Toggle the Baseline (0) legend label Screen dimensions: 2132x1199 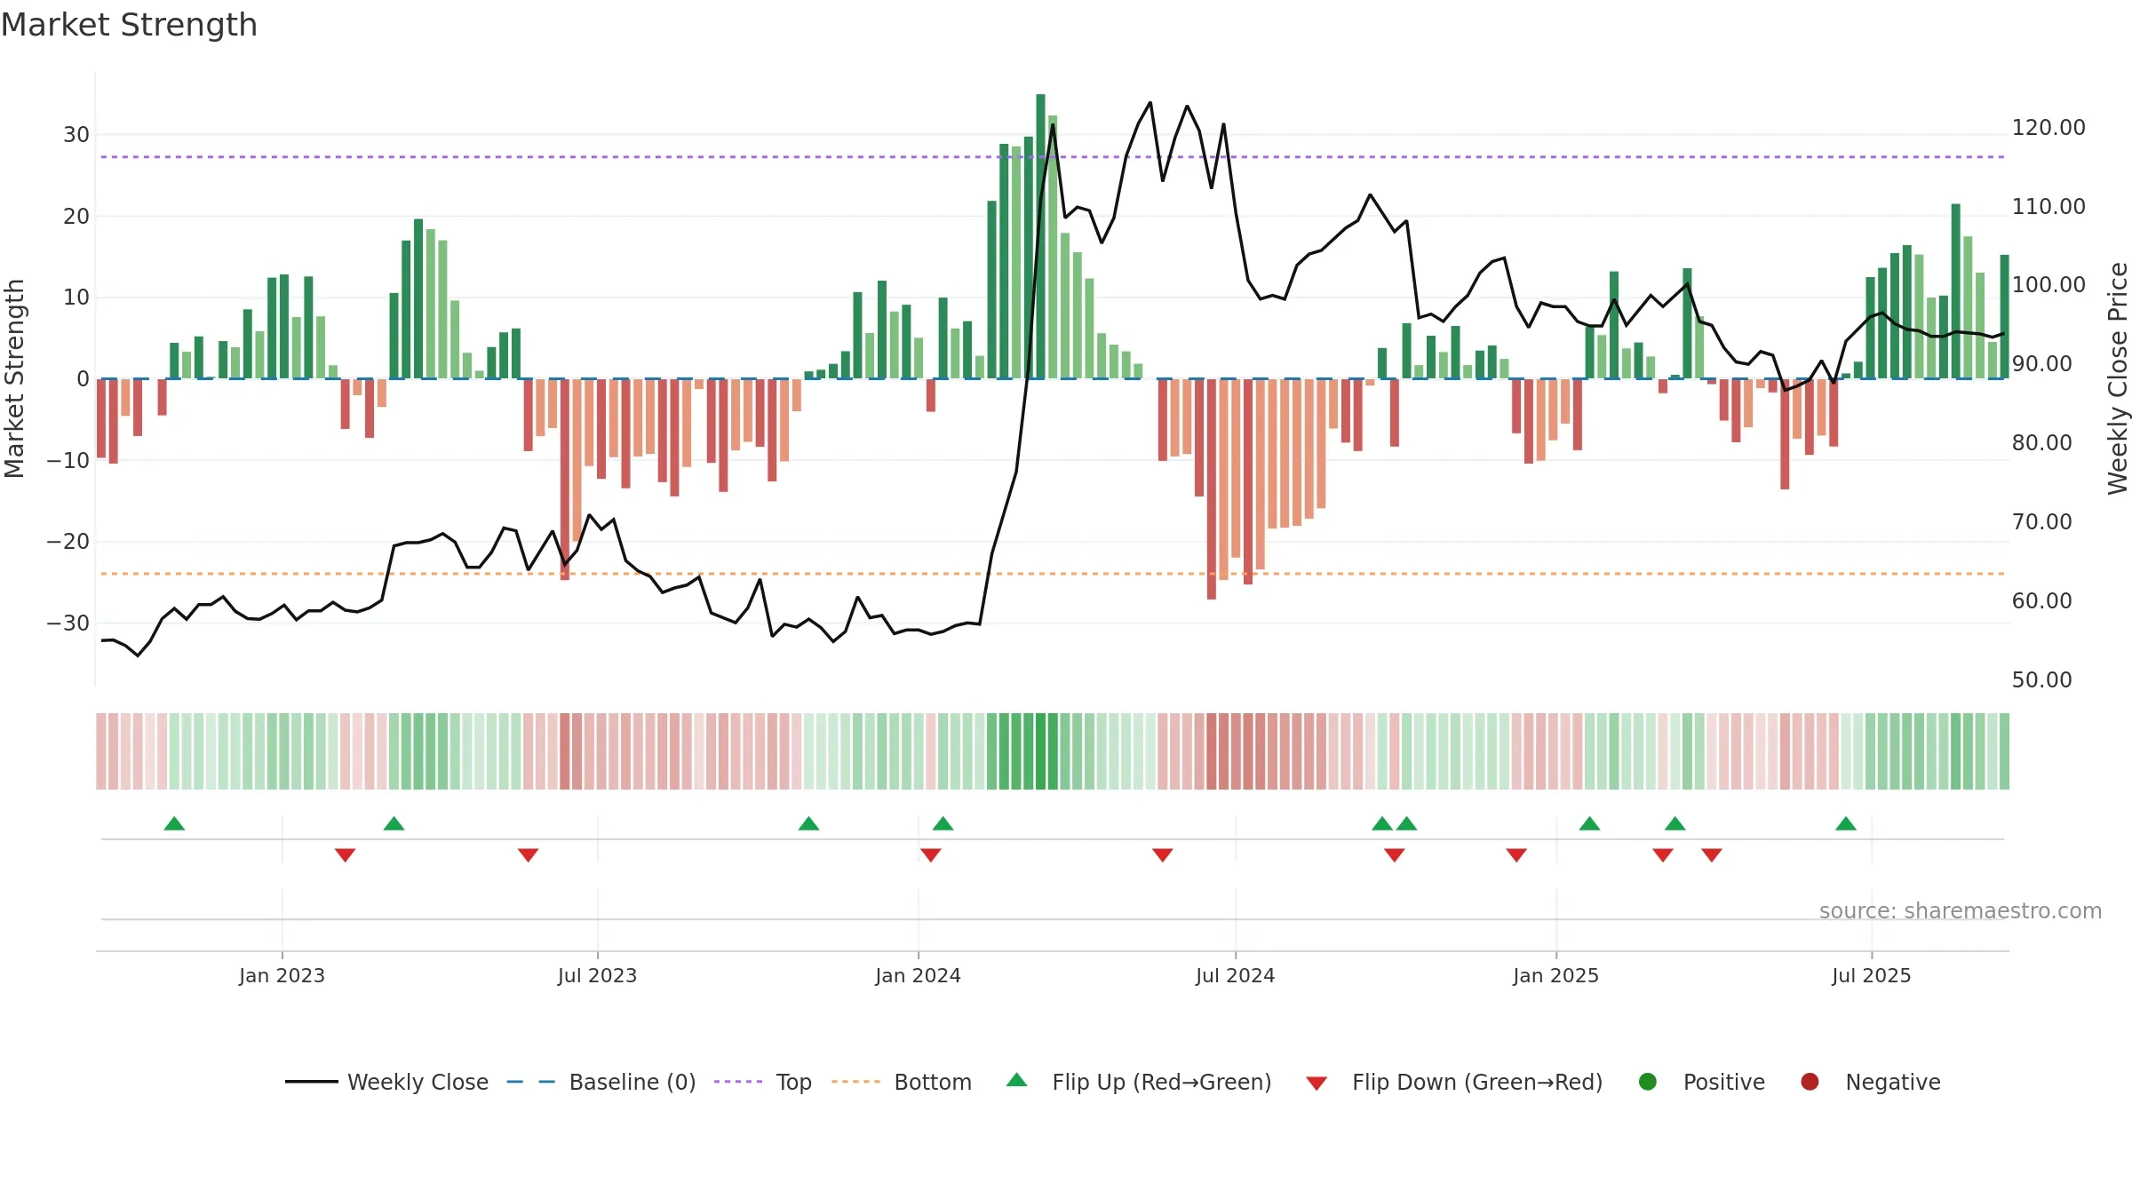pyautogui.click(x=632, y=1083)
